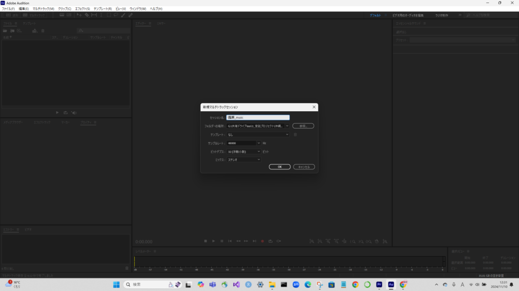Open the マルチトラック(M) menu

coord(44,9)
